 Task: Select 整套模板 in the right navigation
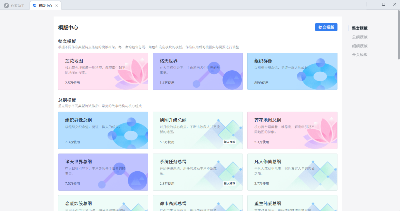[x=358, y=28]
